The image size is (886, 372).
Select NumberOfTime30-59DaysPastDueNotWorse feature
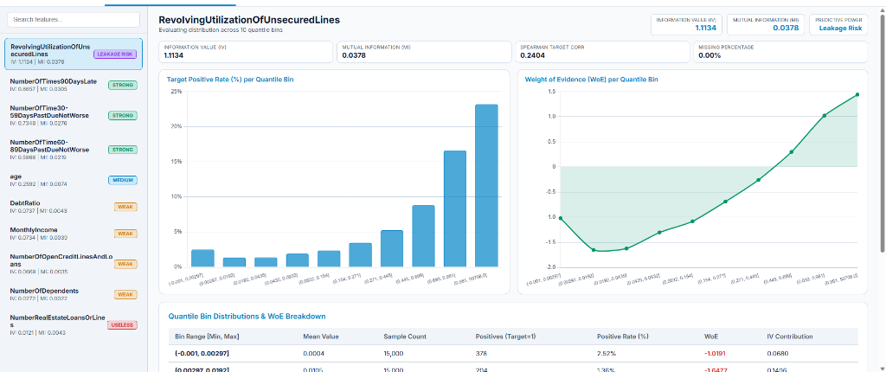(x=74, y=115)
